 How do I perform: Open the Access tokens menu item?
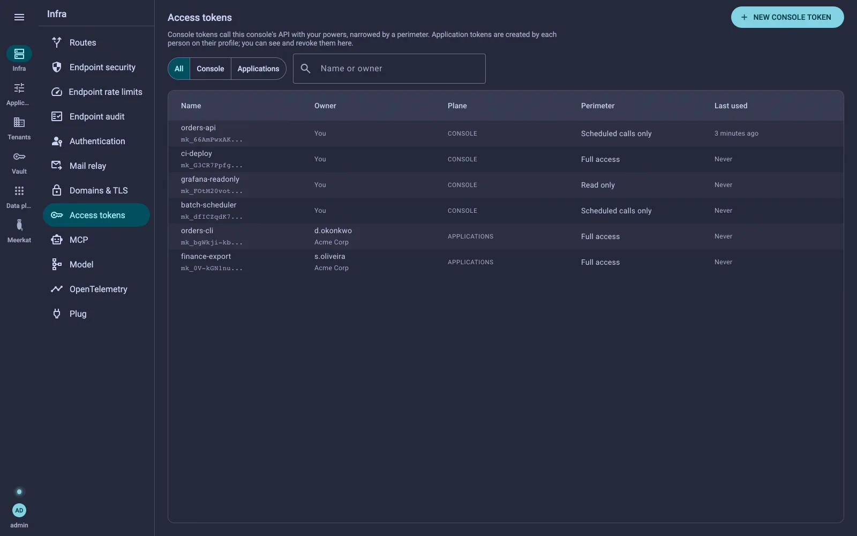click(x=96, y=215)
